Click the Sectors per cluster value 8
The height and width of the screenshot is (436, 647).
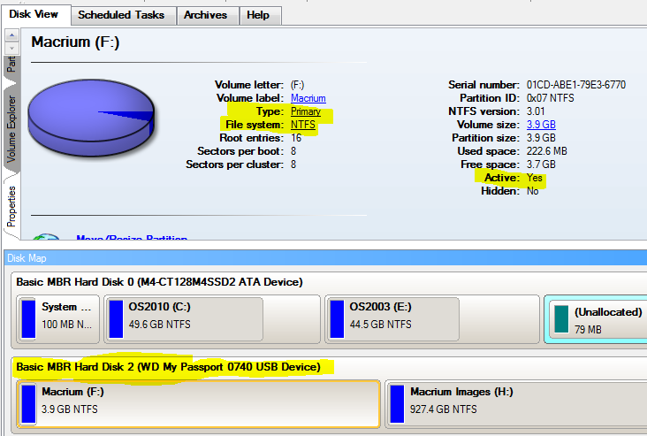(293, 164)
